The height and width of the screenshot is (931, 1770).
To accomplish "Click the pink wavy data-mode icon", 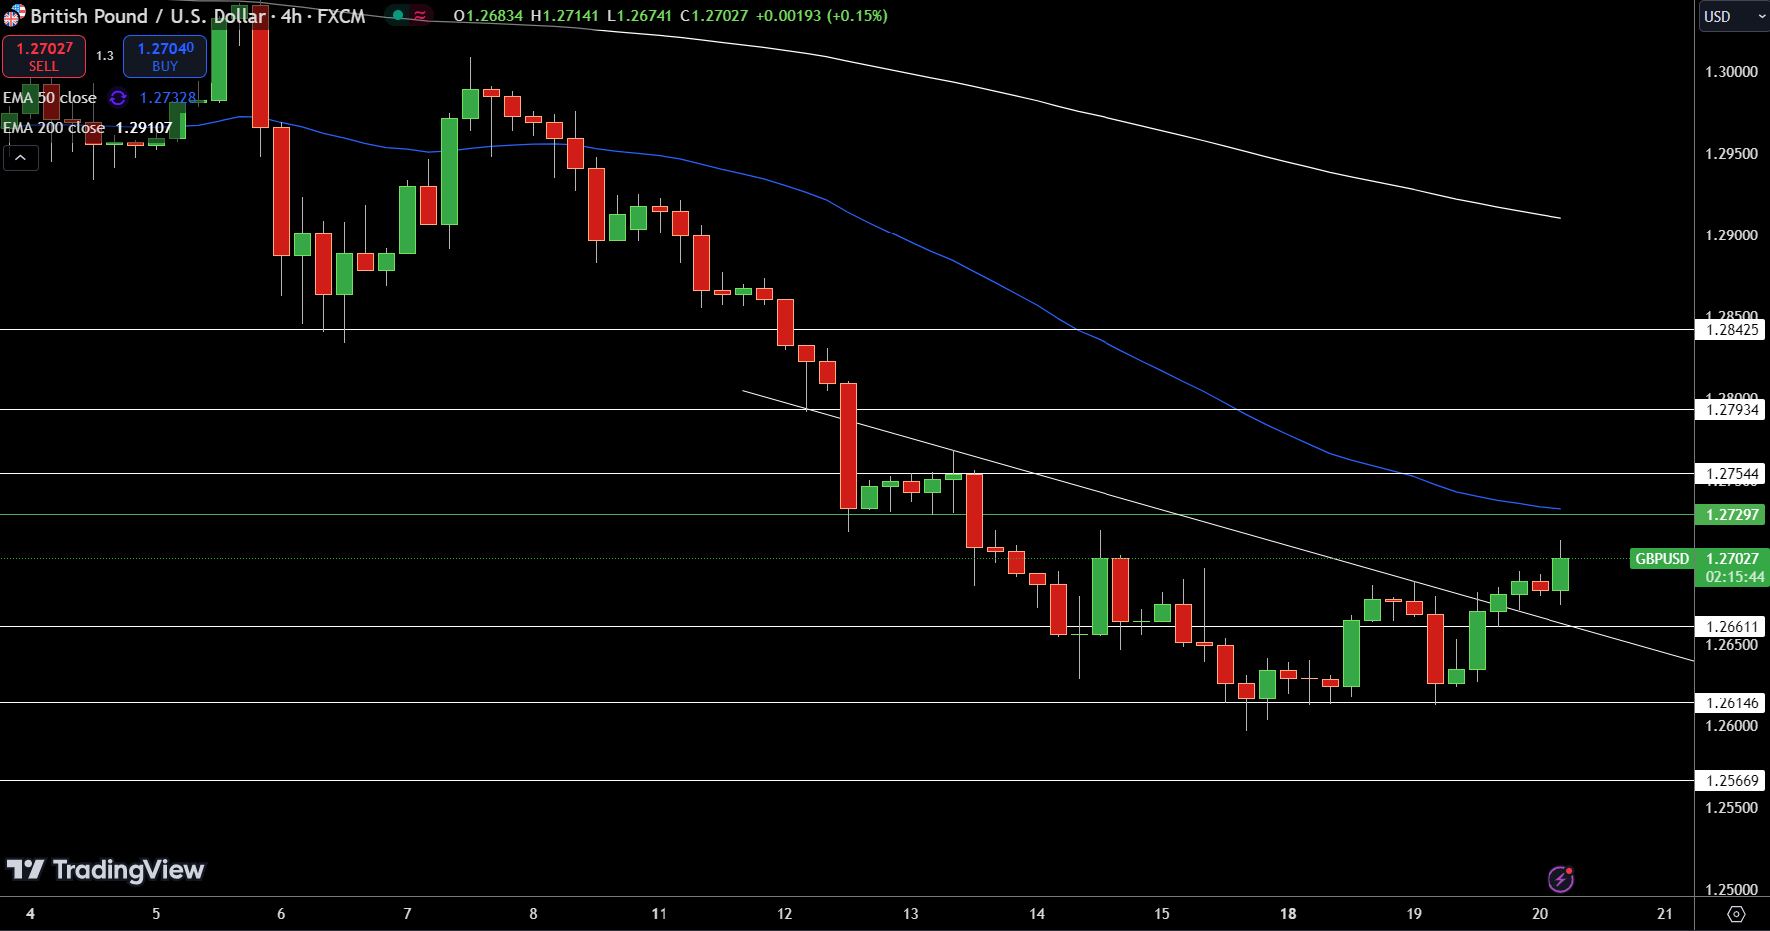I will click(x=420, y=15).
